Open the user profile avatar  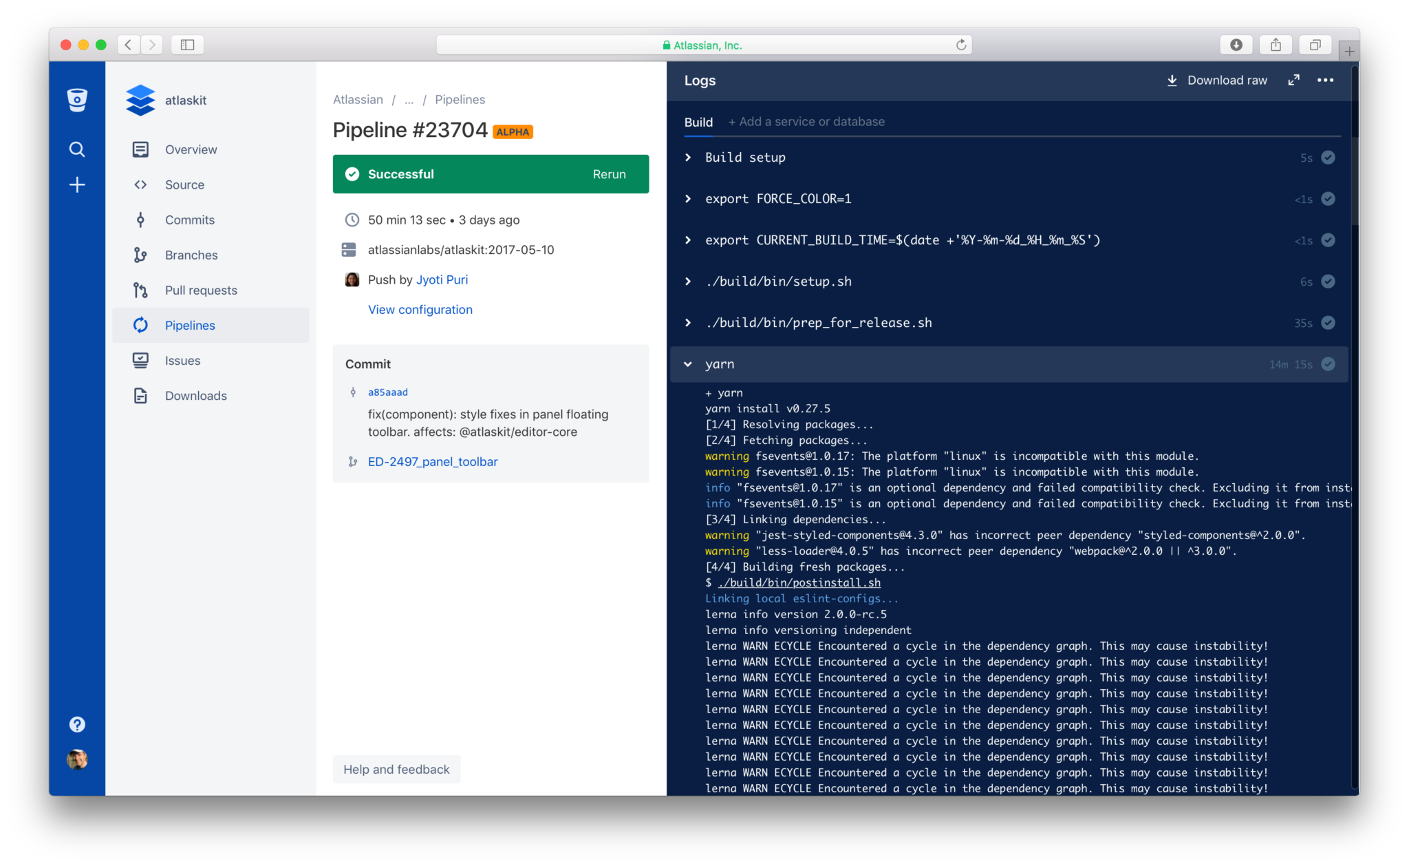77,759
